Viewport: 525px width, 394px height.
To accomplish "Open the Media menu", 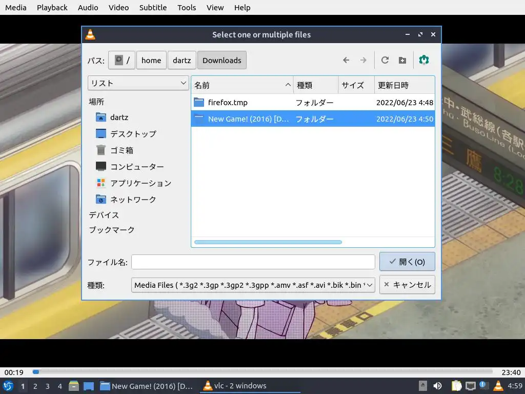I will pos(16,7).
